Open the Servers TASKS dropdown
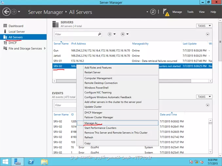 coord(204,26)
